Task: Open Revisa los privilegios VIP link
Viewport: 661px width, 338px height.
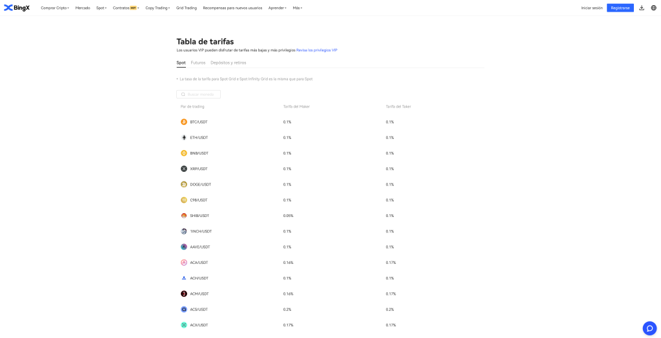Action: pyautogui.click(x=316, y=50)
